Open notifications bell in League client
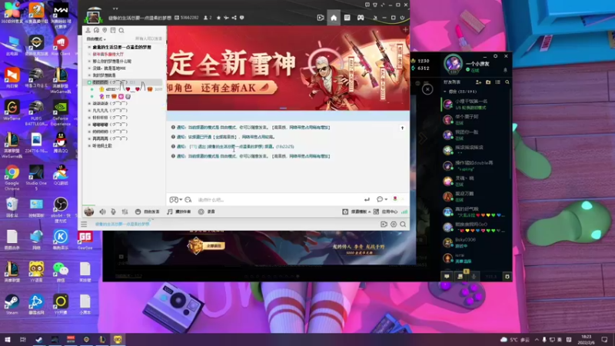The height and width of the screenshot is (346, 615). (x=505, y=70)
